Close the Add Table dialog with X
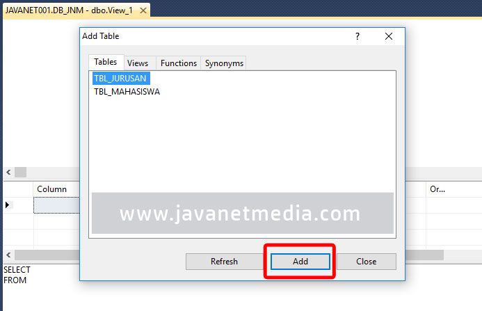 [389, 36]
